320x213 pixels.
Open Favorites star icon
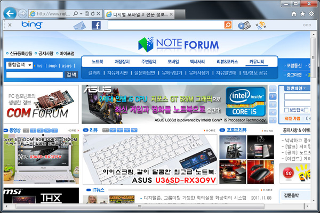click(x=302, y=14)
